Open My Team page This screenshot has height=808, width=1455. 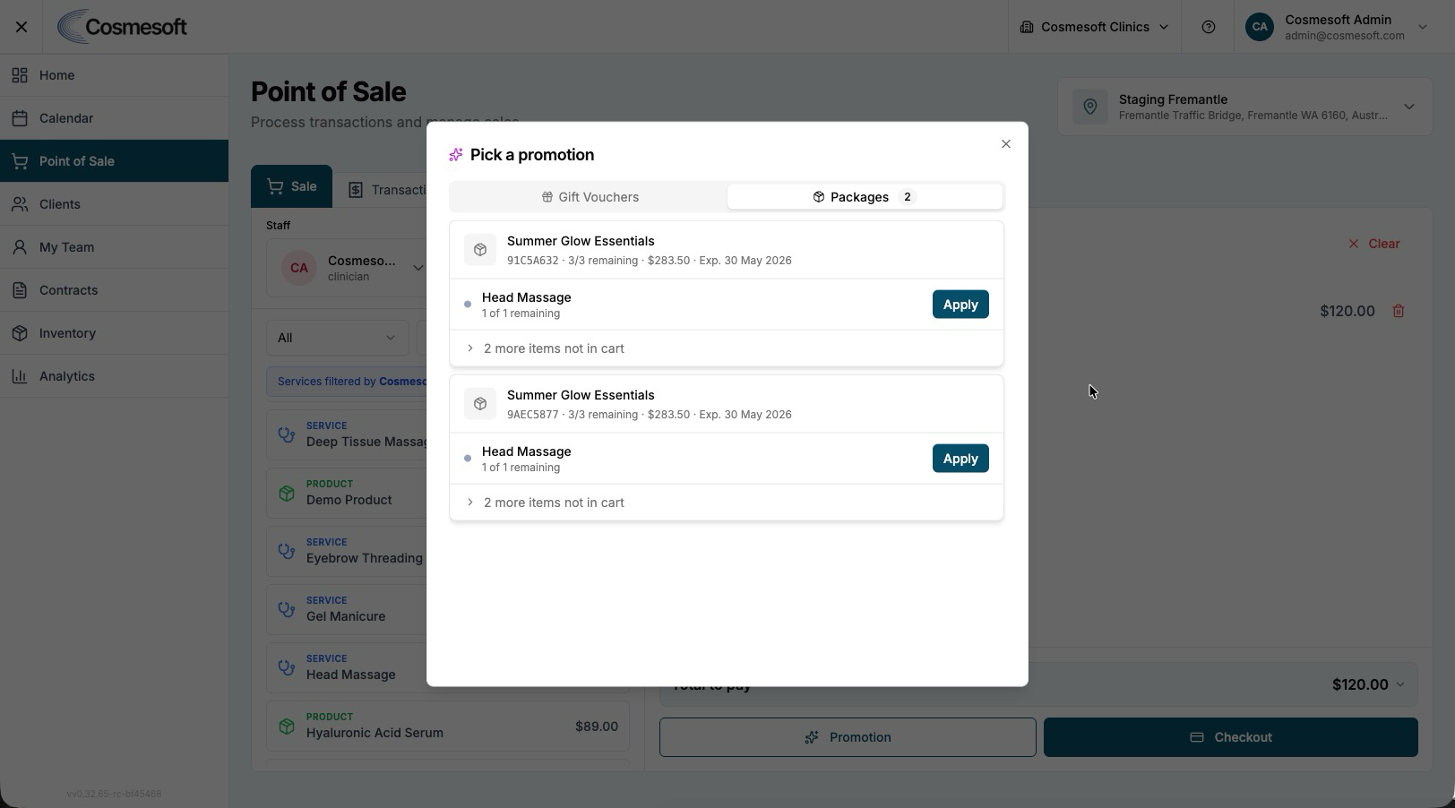[114, 247]
